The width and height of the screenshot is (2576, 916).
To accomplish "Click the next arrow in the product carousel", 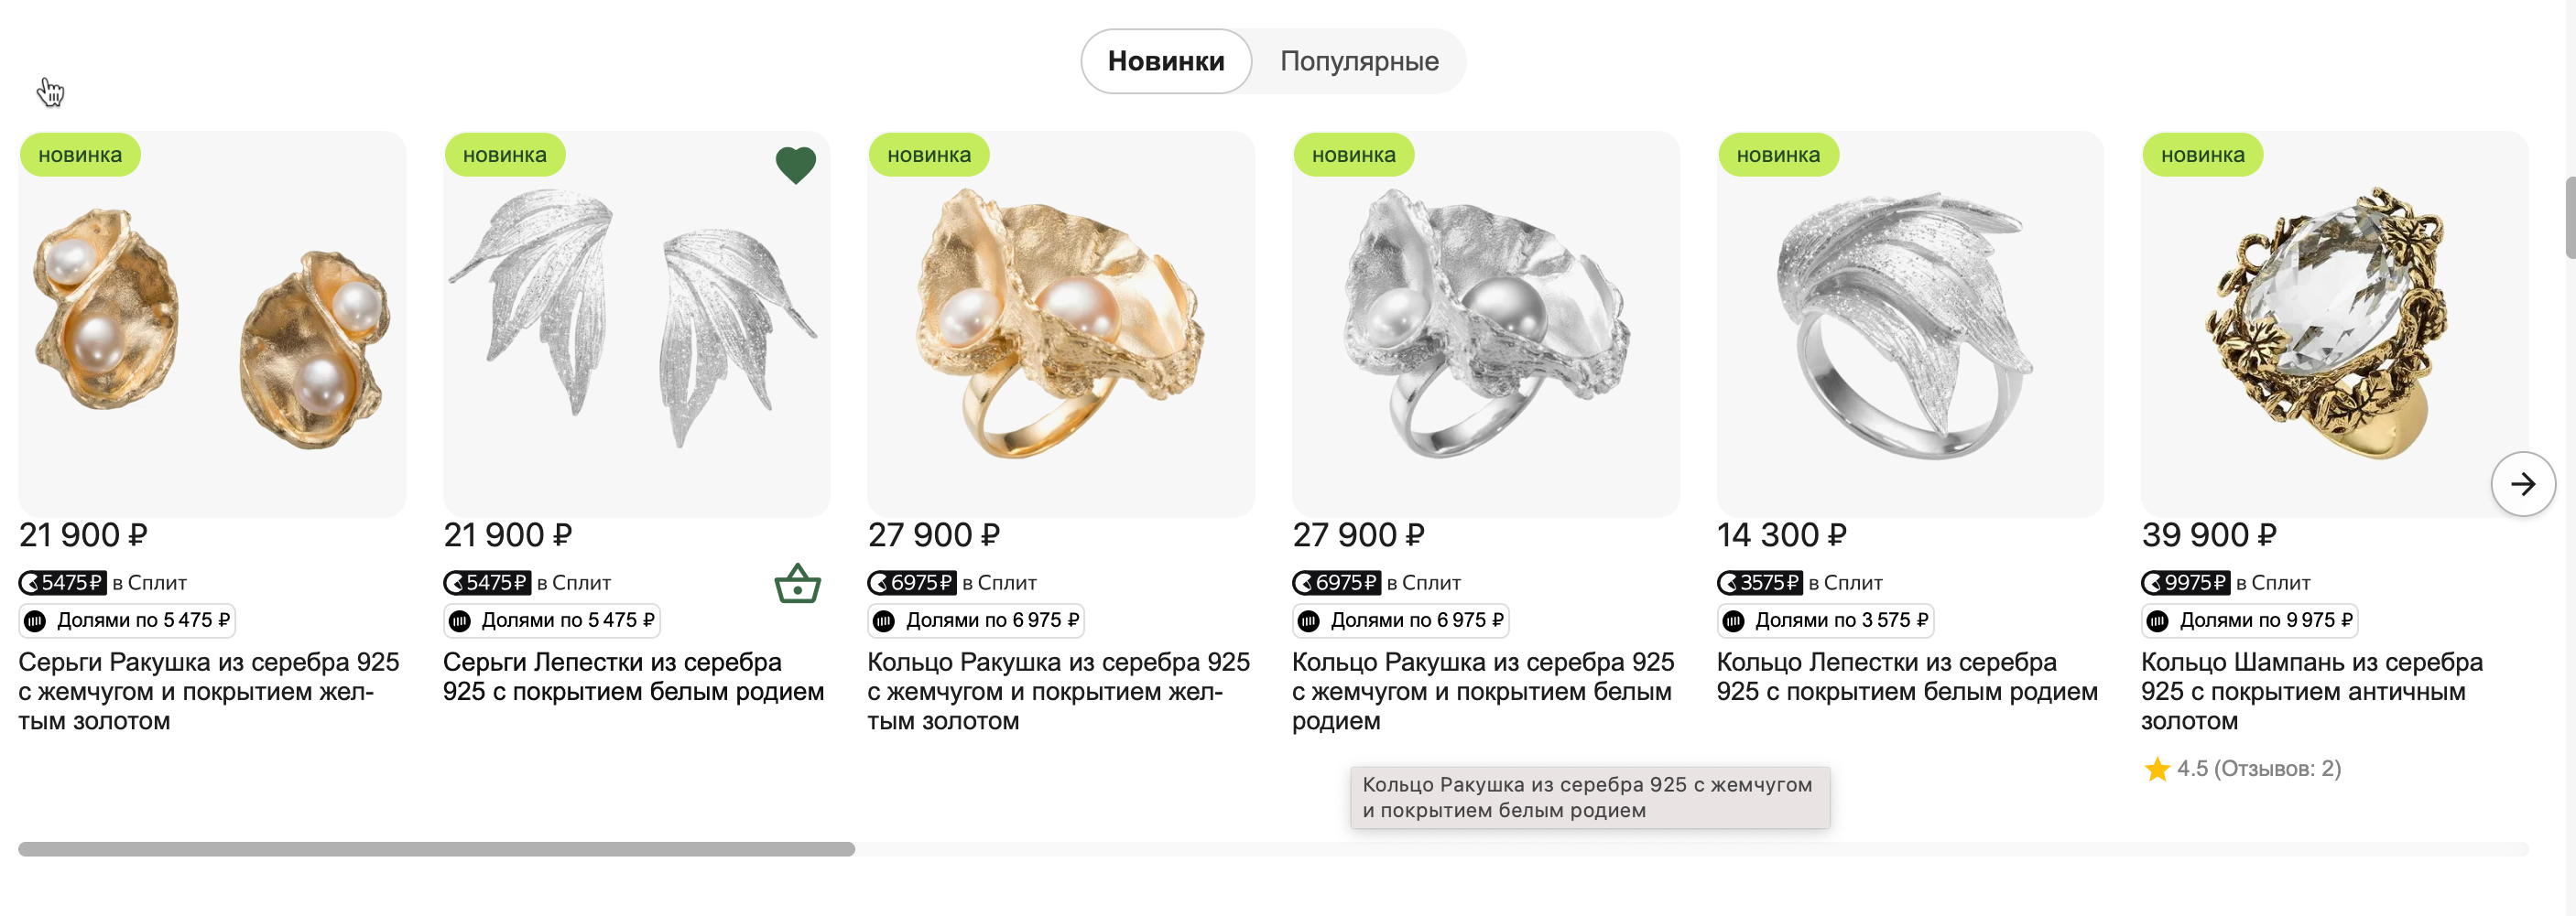I will [x=2522, y=484].
